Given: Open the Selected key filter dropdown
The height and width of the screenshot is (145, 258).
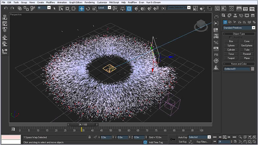Looking at the screenshot, I should point(200,137).
